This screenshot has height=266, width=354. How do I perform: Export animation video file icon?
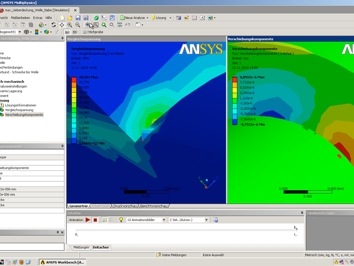tap(216, 220)
